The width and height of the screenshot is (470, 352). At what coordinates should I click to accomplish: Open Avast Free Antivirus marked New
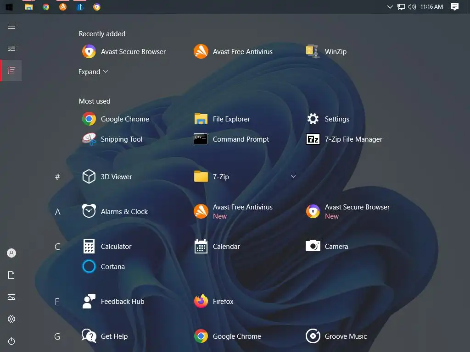pos(233,211)
